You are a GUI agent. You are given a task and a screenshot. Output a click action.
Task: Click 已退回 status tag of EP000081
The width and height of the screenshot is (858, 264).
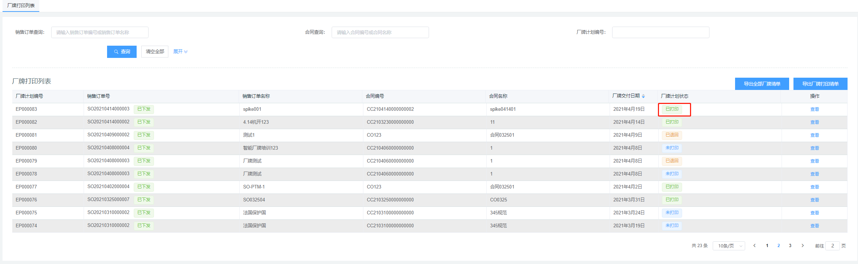[x=672, y=135]
